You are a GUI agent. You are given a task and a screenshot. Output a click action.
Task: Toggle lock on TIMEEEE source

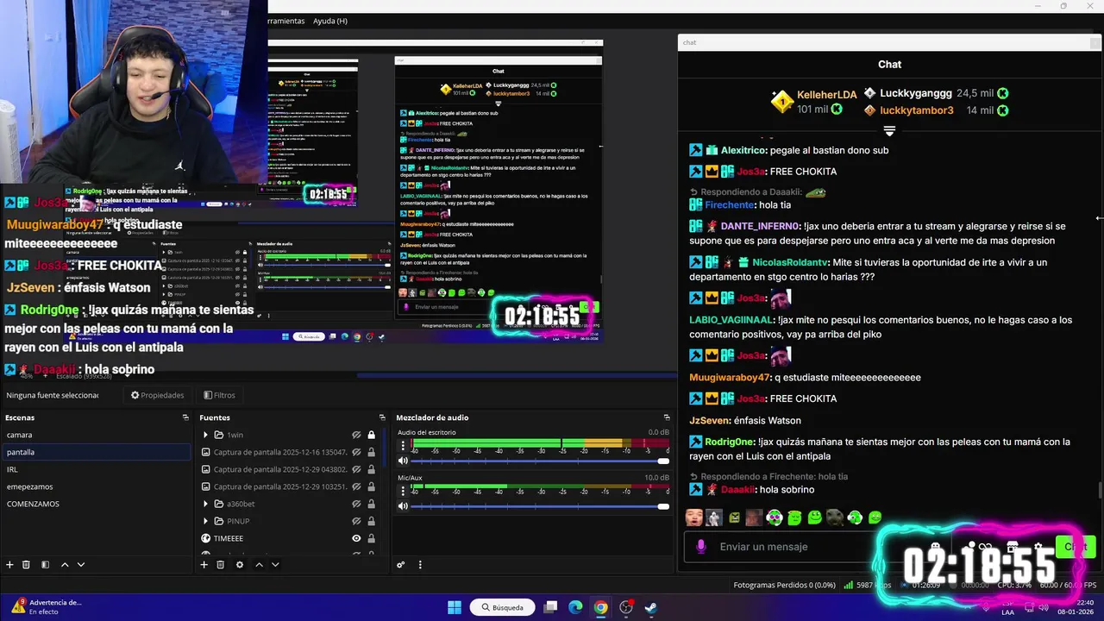tap(372, 538)
